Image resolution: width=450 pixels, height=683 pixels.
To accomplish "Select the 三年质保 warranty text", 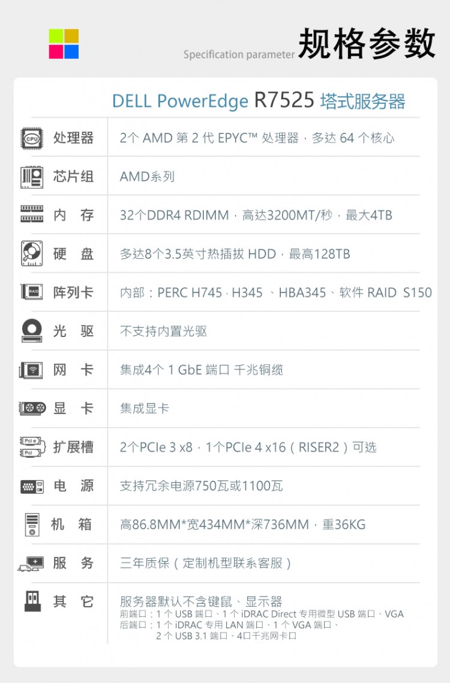I will 206,563.
